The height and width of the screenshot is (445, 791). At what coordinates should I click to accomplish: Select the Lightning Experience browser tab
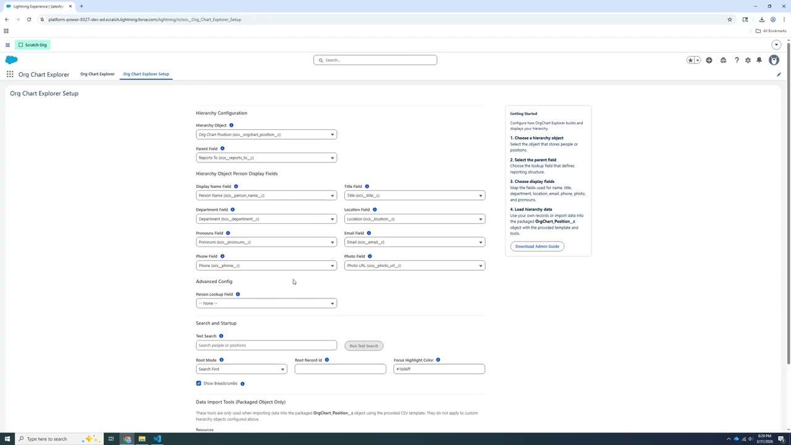point(38,6)
